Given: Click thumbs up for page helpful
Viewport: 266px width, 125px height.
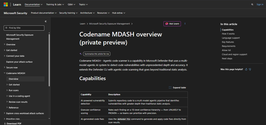Looking at the screenshot, I should click(246, 69).
